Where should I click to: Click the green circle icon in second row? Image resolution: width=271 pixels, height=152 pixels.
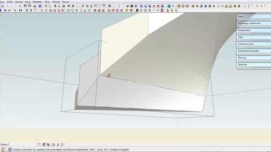pos(89,10)
